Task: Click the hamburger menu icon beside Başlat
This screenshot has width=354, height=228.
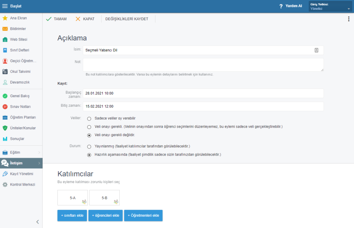Action: 5,6
